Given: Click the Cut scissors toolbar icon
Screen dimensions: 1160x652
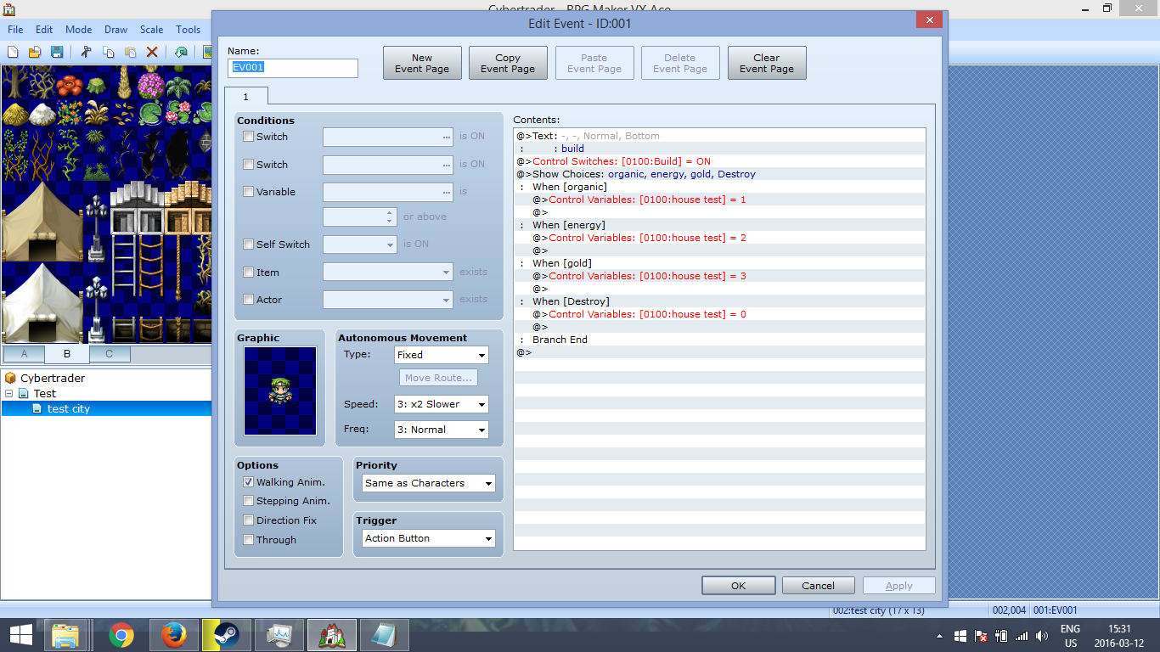Looking at the screenshot, I should [86, 53].
